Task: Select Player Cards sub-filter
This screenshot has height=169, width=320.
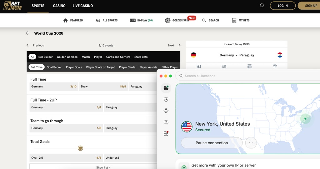Action: click(127, 67)
